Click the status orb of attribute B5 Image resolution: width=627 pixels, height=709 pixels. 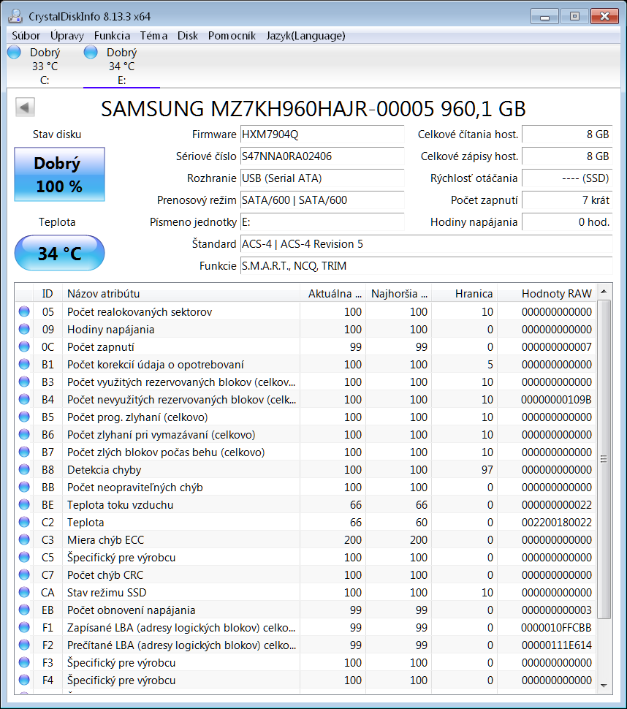pyautogui.click(x=24, y=417)
